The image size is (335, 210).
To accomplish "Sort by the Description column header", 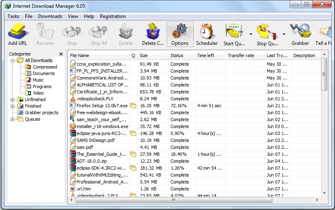I will (306, 55).
